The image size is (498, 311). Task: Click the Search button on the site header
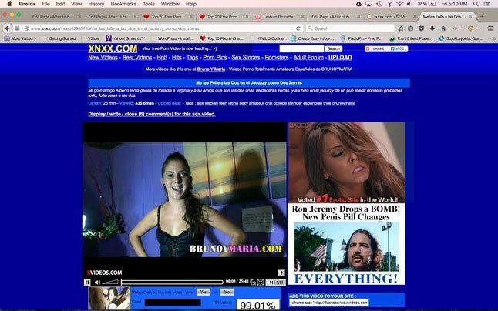coord(333,48)
